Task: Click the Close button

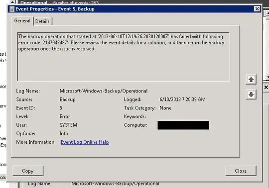Action: click(241, 171)
